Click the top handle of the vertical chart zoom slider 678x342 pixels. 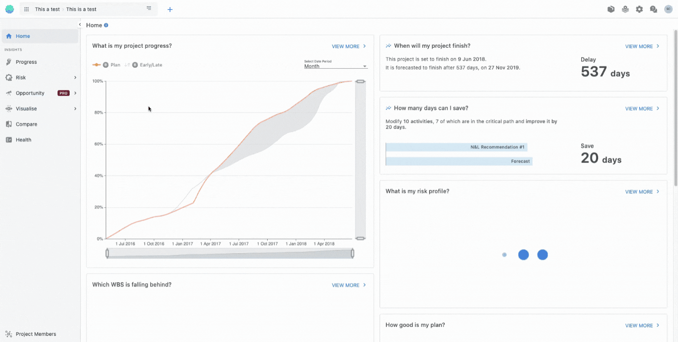[x=360, y=81]
